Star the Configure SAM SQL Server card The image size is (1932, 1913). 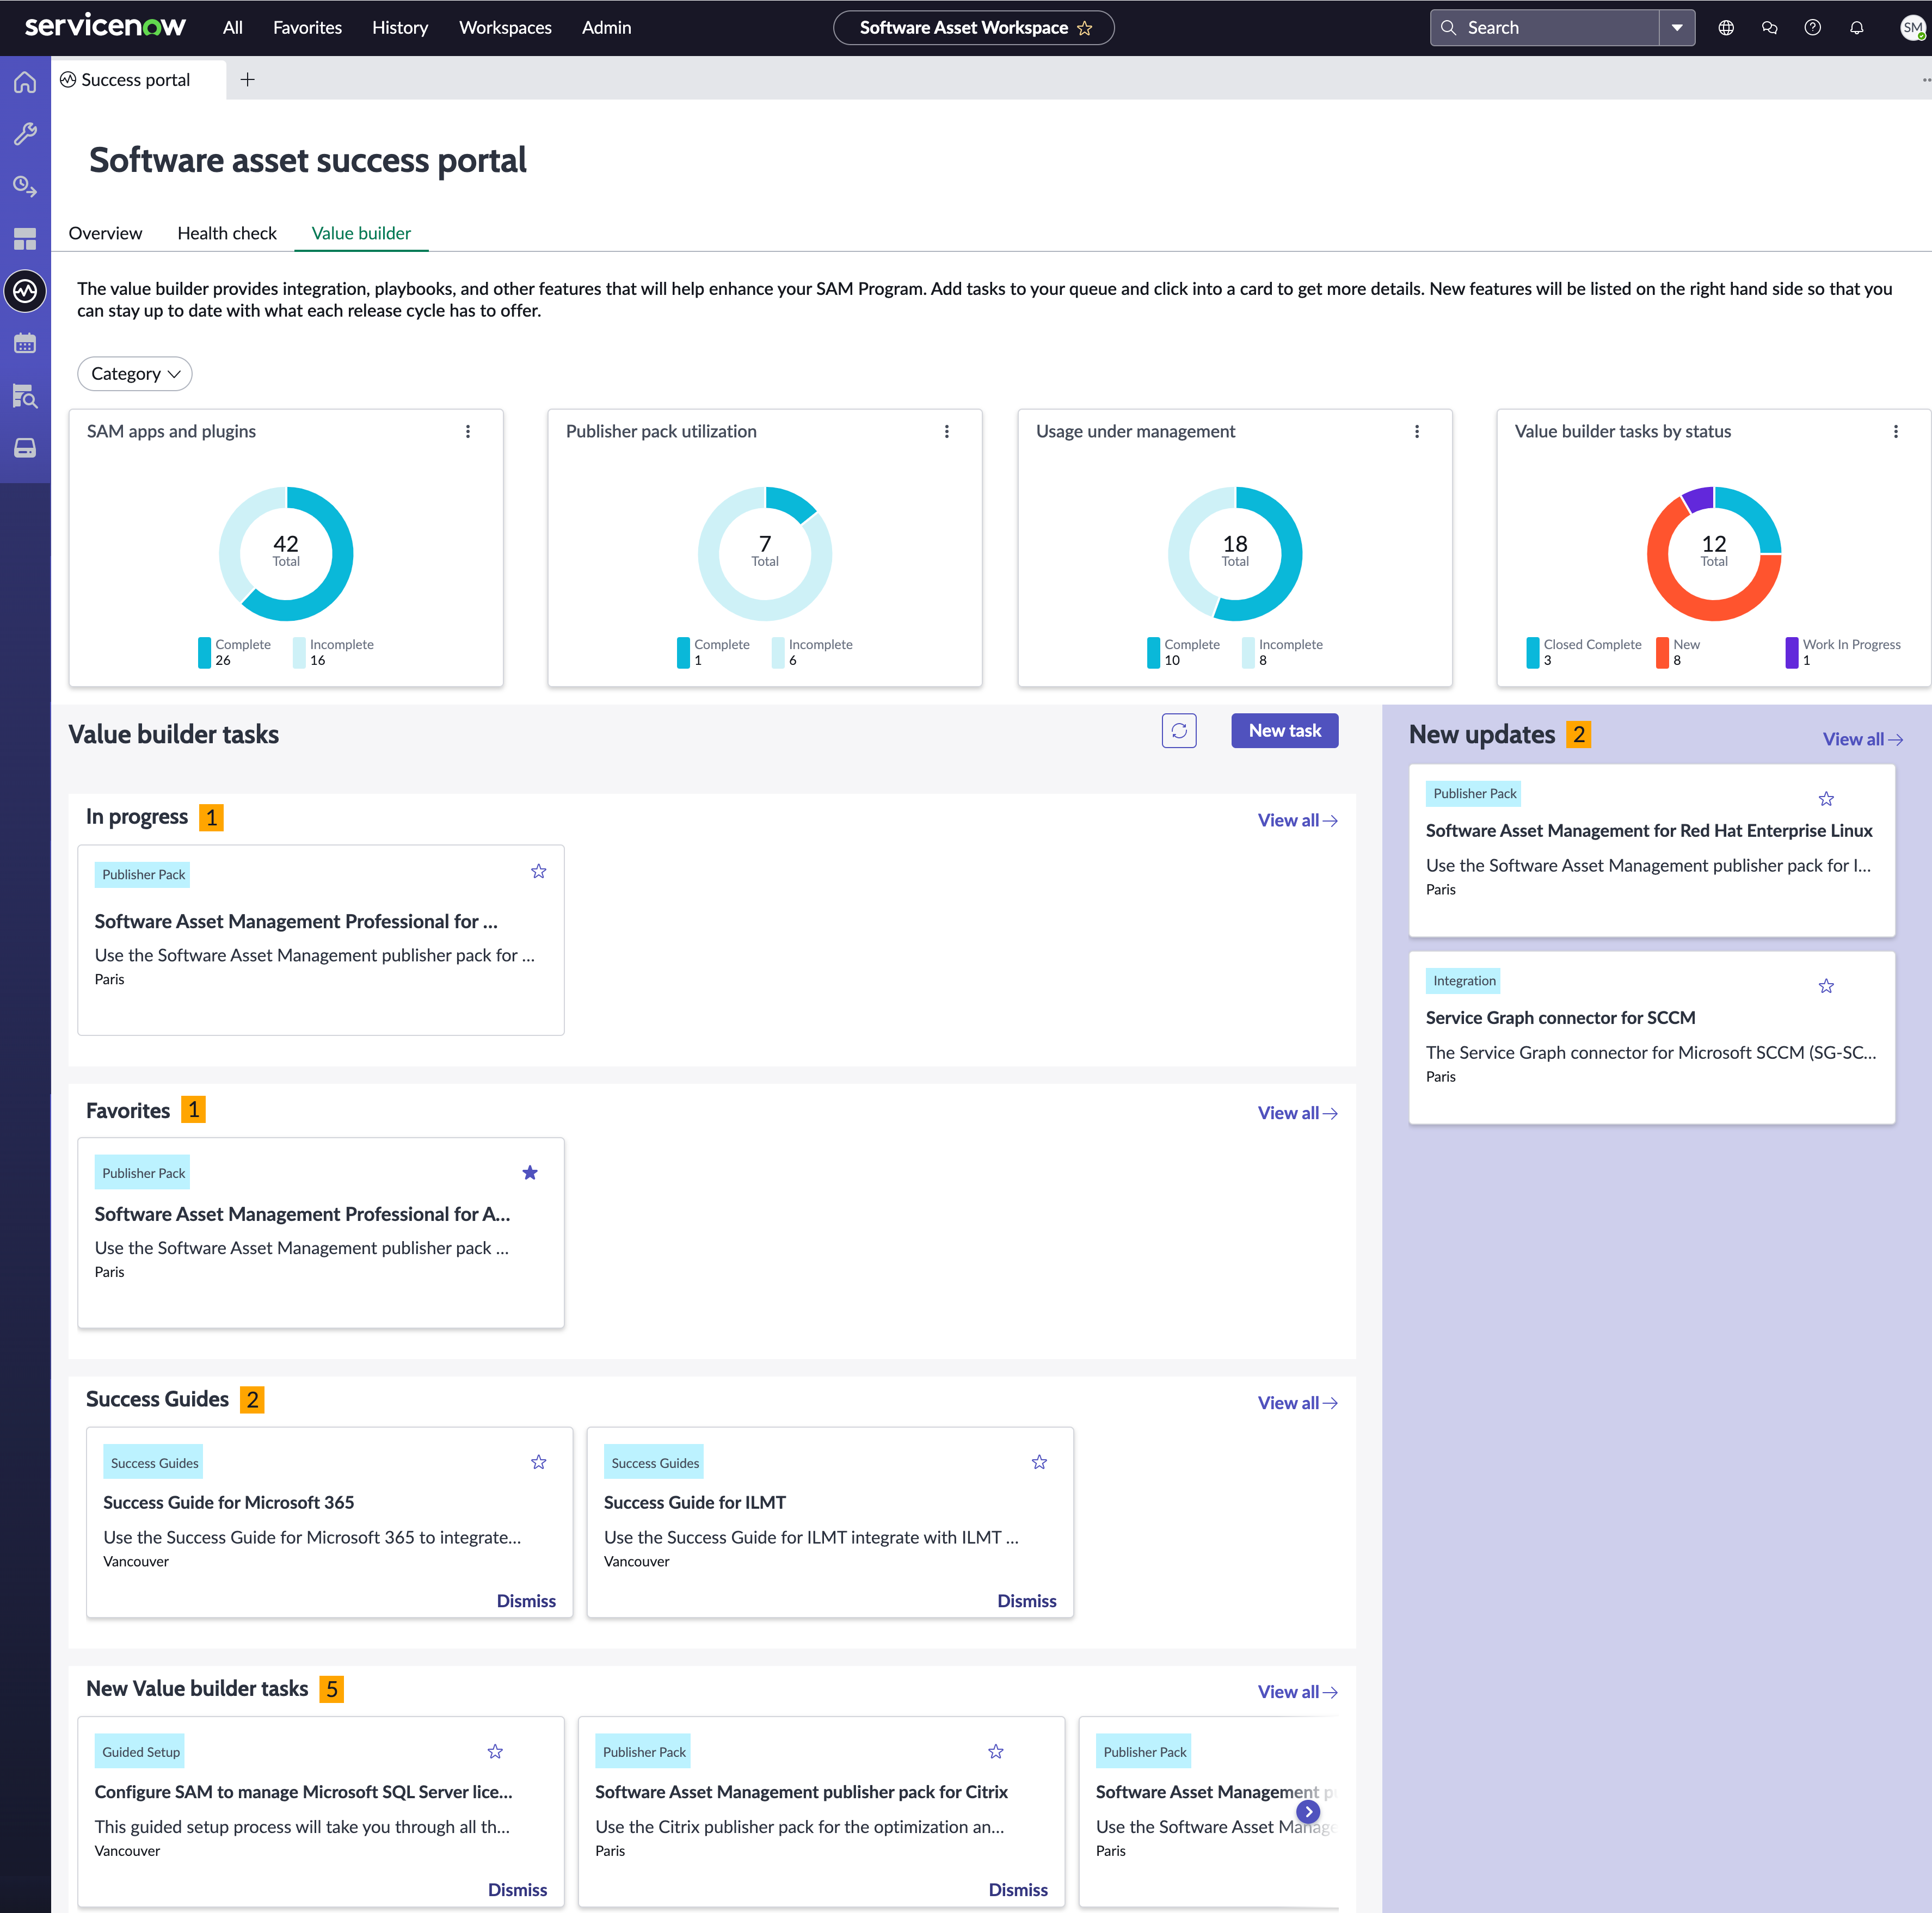click(x=495, y=1751)
